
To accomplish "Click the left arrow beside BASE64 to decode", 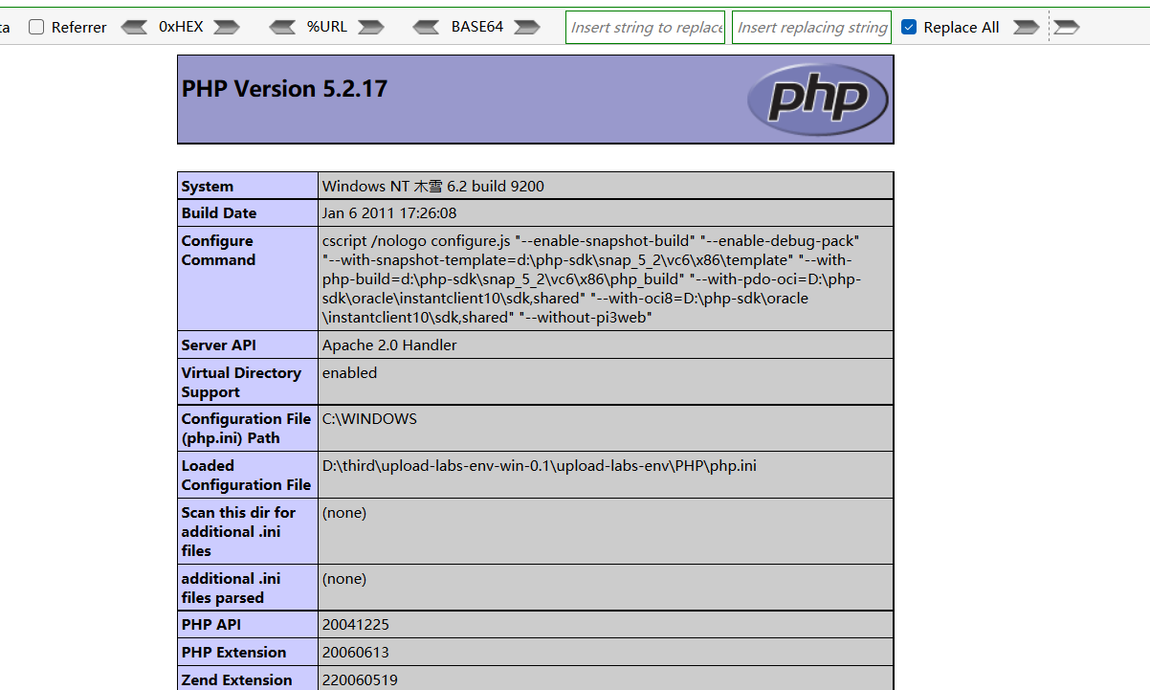I will [x=426, y=27].
